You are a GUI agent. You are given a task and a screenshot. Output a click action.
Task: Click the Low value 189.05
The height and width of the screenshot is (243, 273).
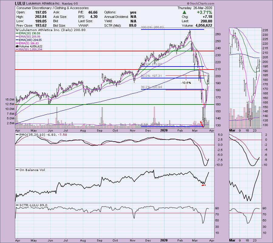[41, 21]
